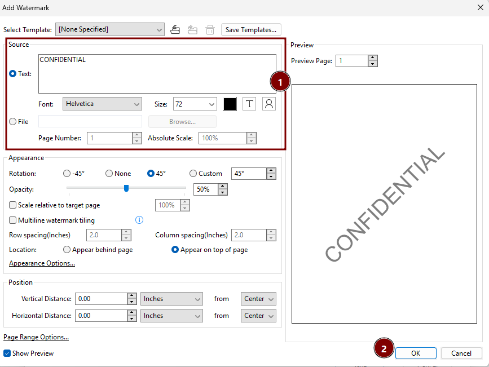Click the user profile icon beside font size
This screenshot has height=367, width=489.
pyautogui.click(x=269, y=104)
